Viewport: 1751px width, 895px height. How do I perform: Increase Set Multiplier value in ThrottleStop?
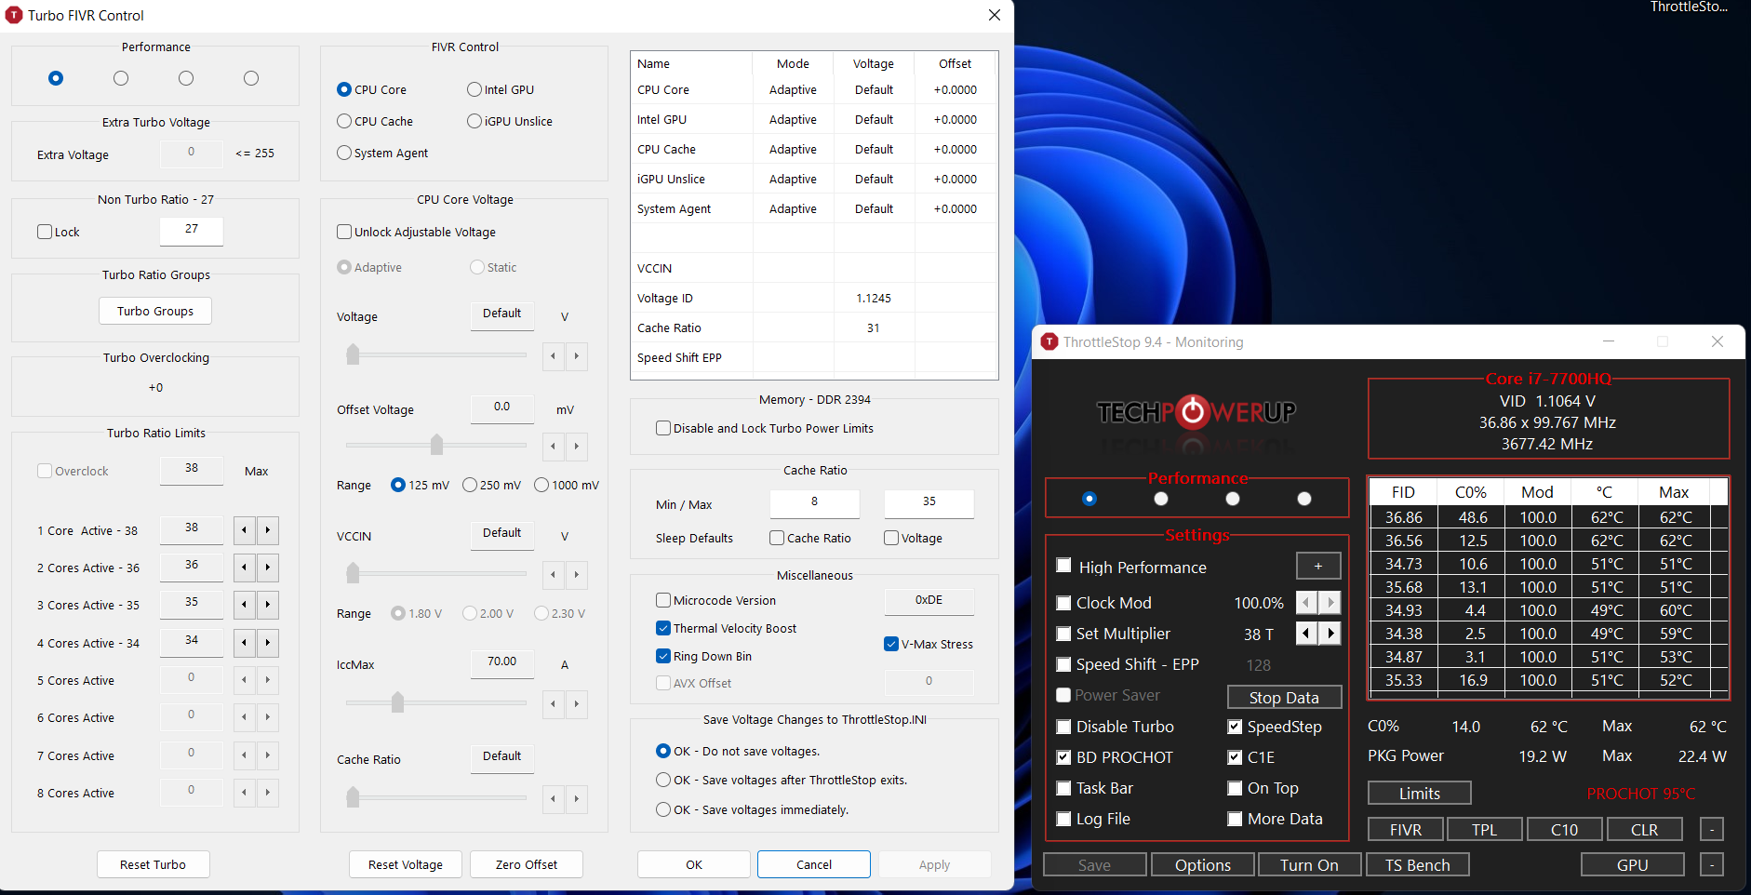[x=1330, y=634]
